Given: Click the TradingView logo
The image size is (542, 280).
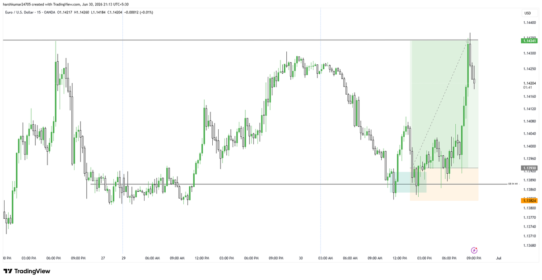Looking at the screenshot, I should click(27, 271).
